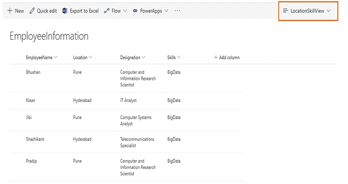Click Hyderabad location in Kiaan's row
The height and width of the screenshot is (184, 348).
click(82, 101)
